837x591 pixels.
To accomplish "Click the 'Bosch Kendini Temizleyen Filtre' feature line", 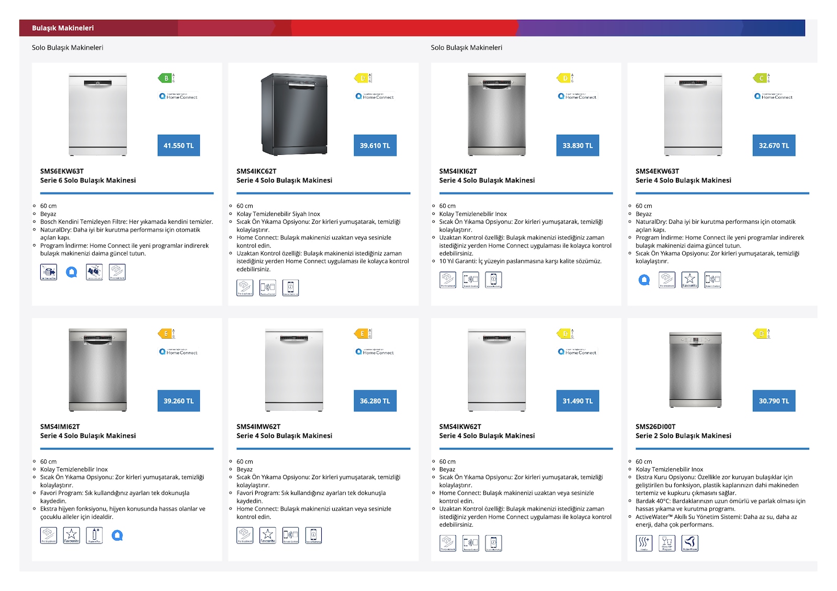I will [127, 222].
